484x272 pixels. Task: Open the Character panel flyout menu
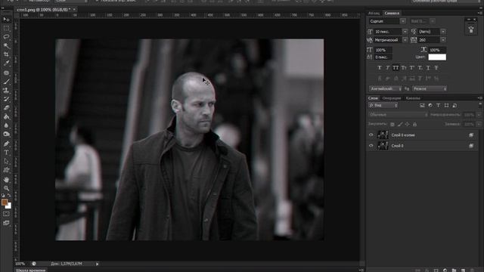pos(480,13)
